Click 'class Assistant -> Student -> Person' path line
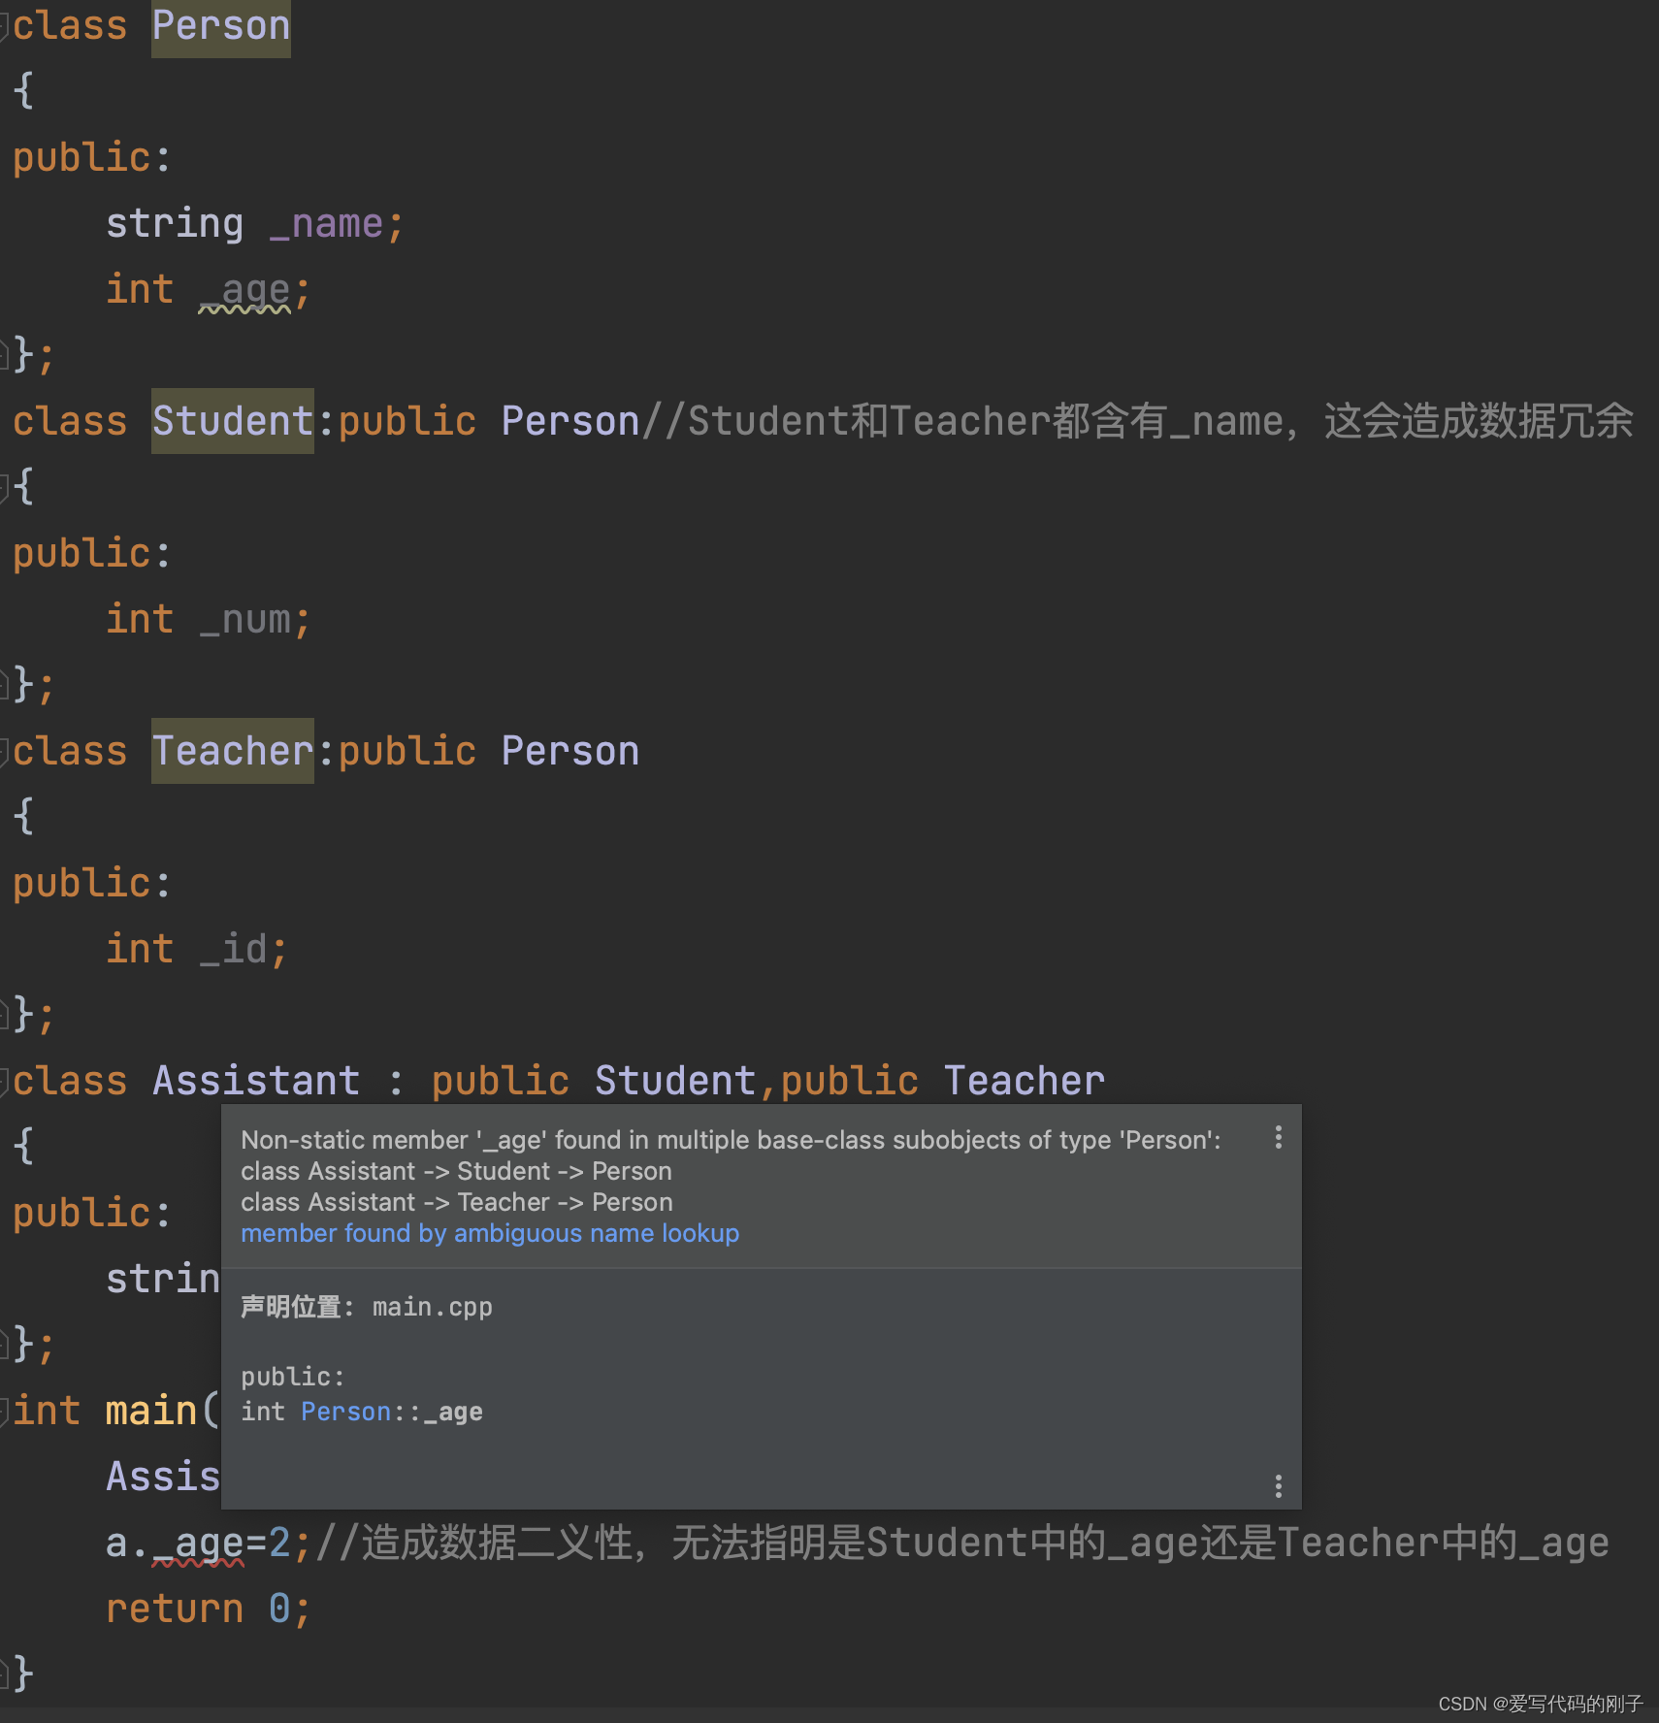This screenshot has height=1723, width=1659. (x=456, y=1171)
